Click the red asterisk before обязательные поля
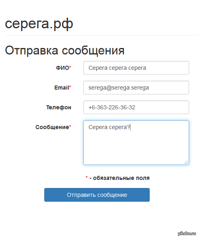 [87, 177]
